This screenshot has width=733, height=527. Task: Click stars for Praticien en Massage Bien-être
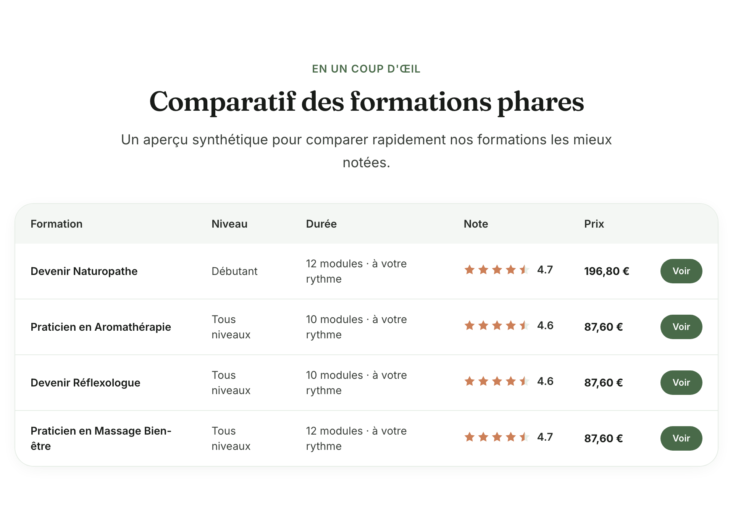tap(497, 437)
